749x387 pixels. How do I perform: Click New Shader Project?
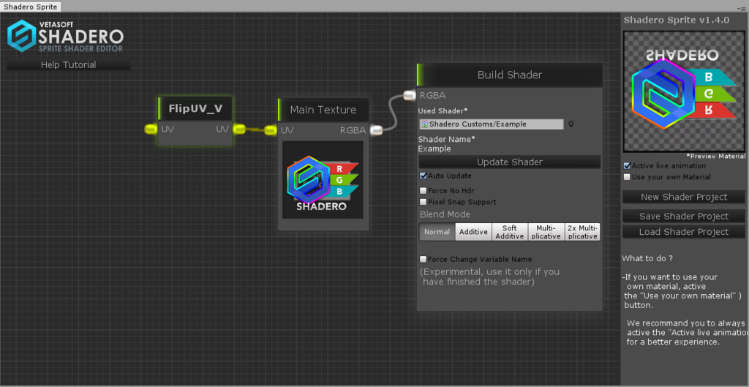(684, 197)
